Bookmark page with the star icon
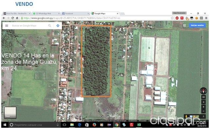The image size is (210, 129). (172, 18)
